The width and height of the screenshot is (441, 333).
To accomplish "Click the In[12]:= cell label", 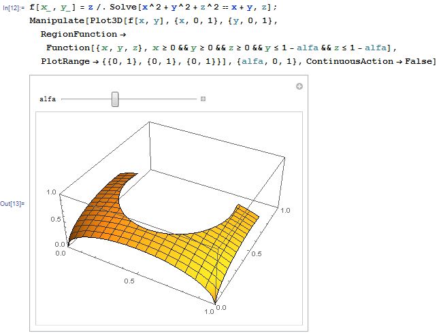I will click(x=14, y=8).
